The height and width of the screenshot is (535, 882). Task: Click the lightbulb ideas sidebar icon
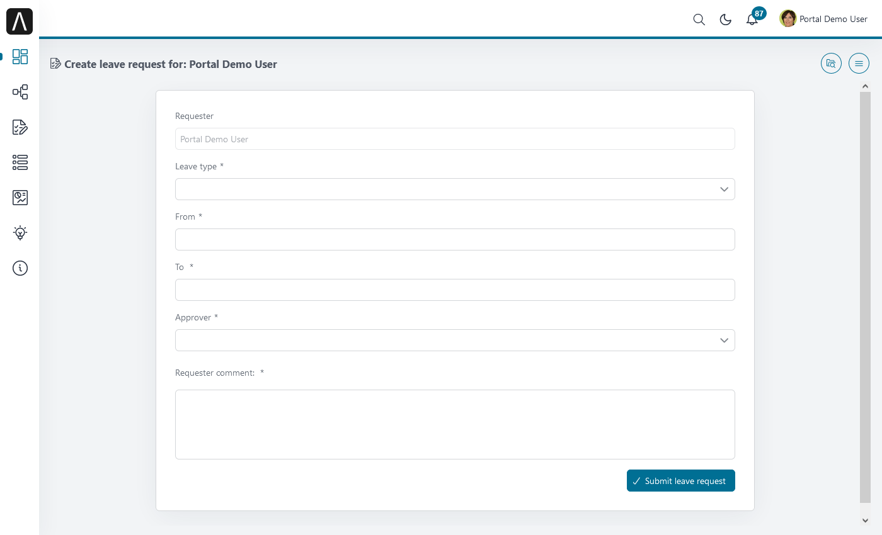20,233
